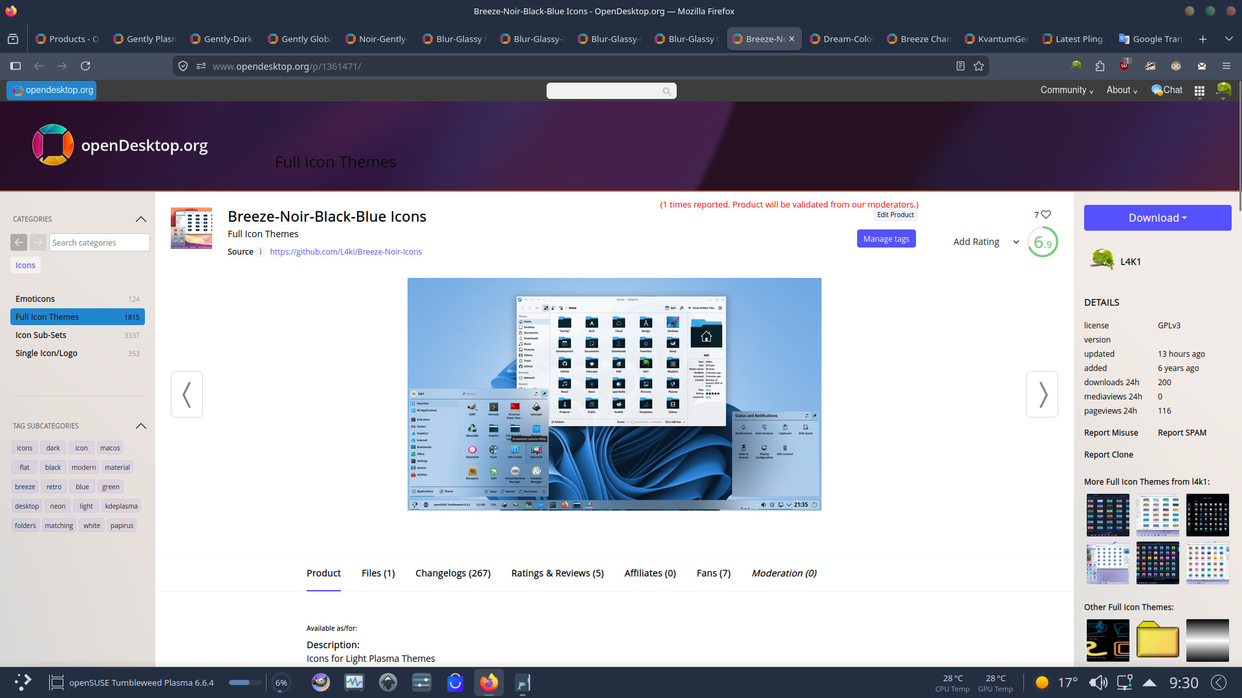Toggle Firefox reader view icon
Viewport: 1242px width, 698px height.
pyautogui.click(x=961, y=66)
